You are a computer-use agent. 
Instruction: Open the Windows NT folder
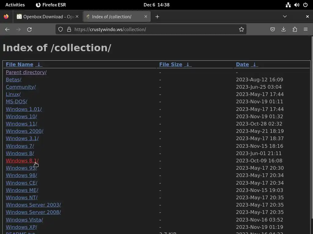[x=22, y=197]
